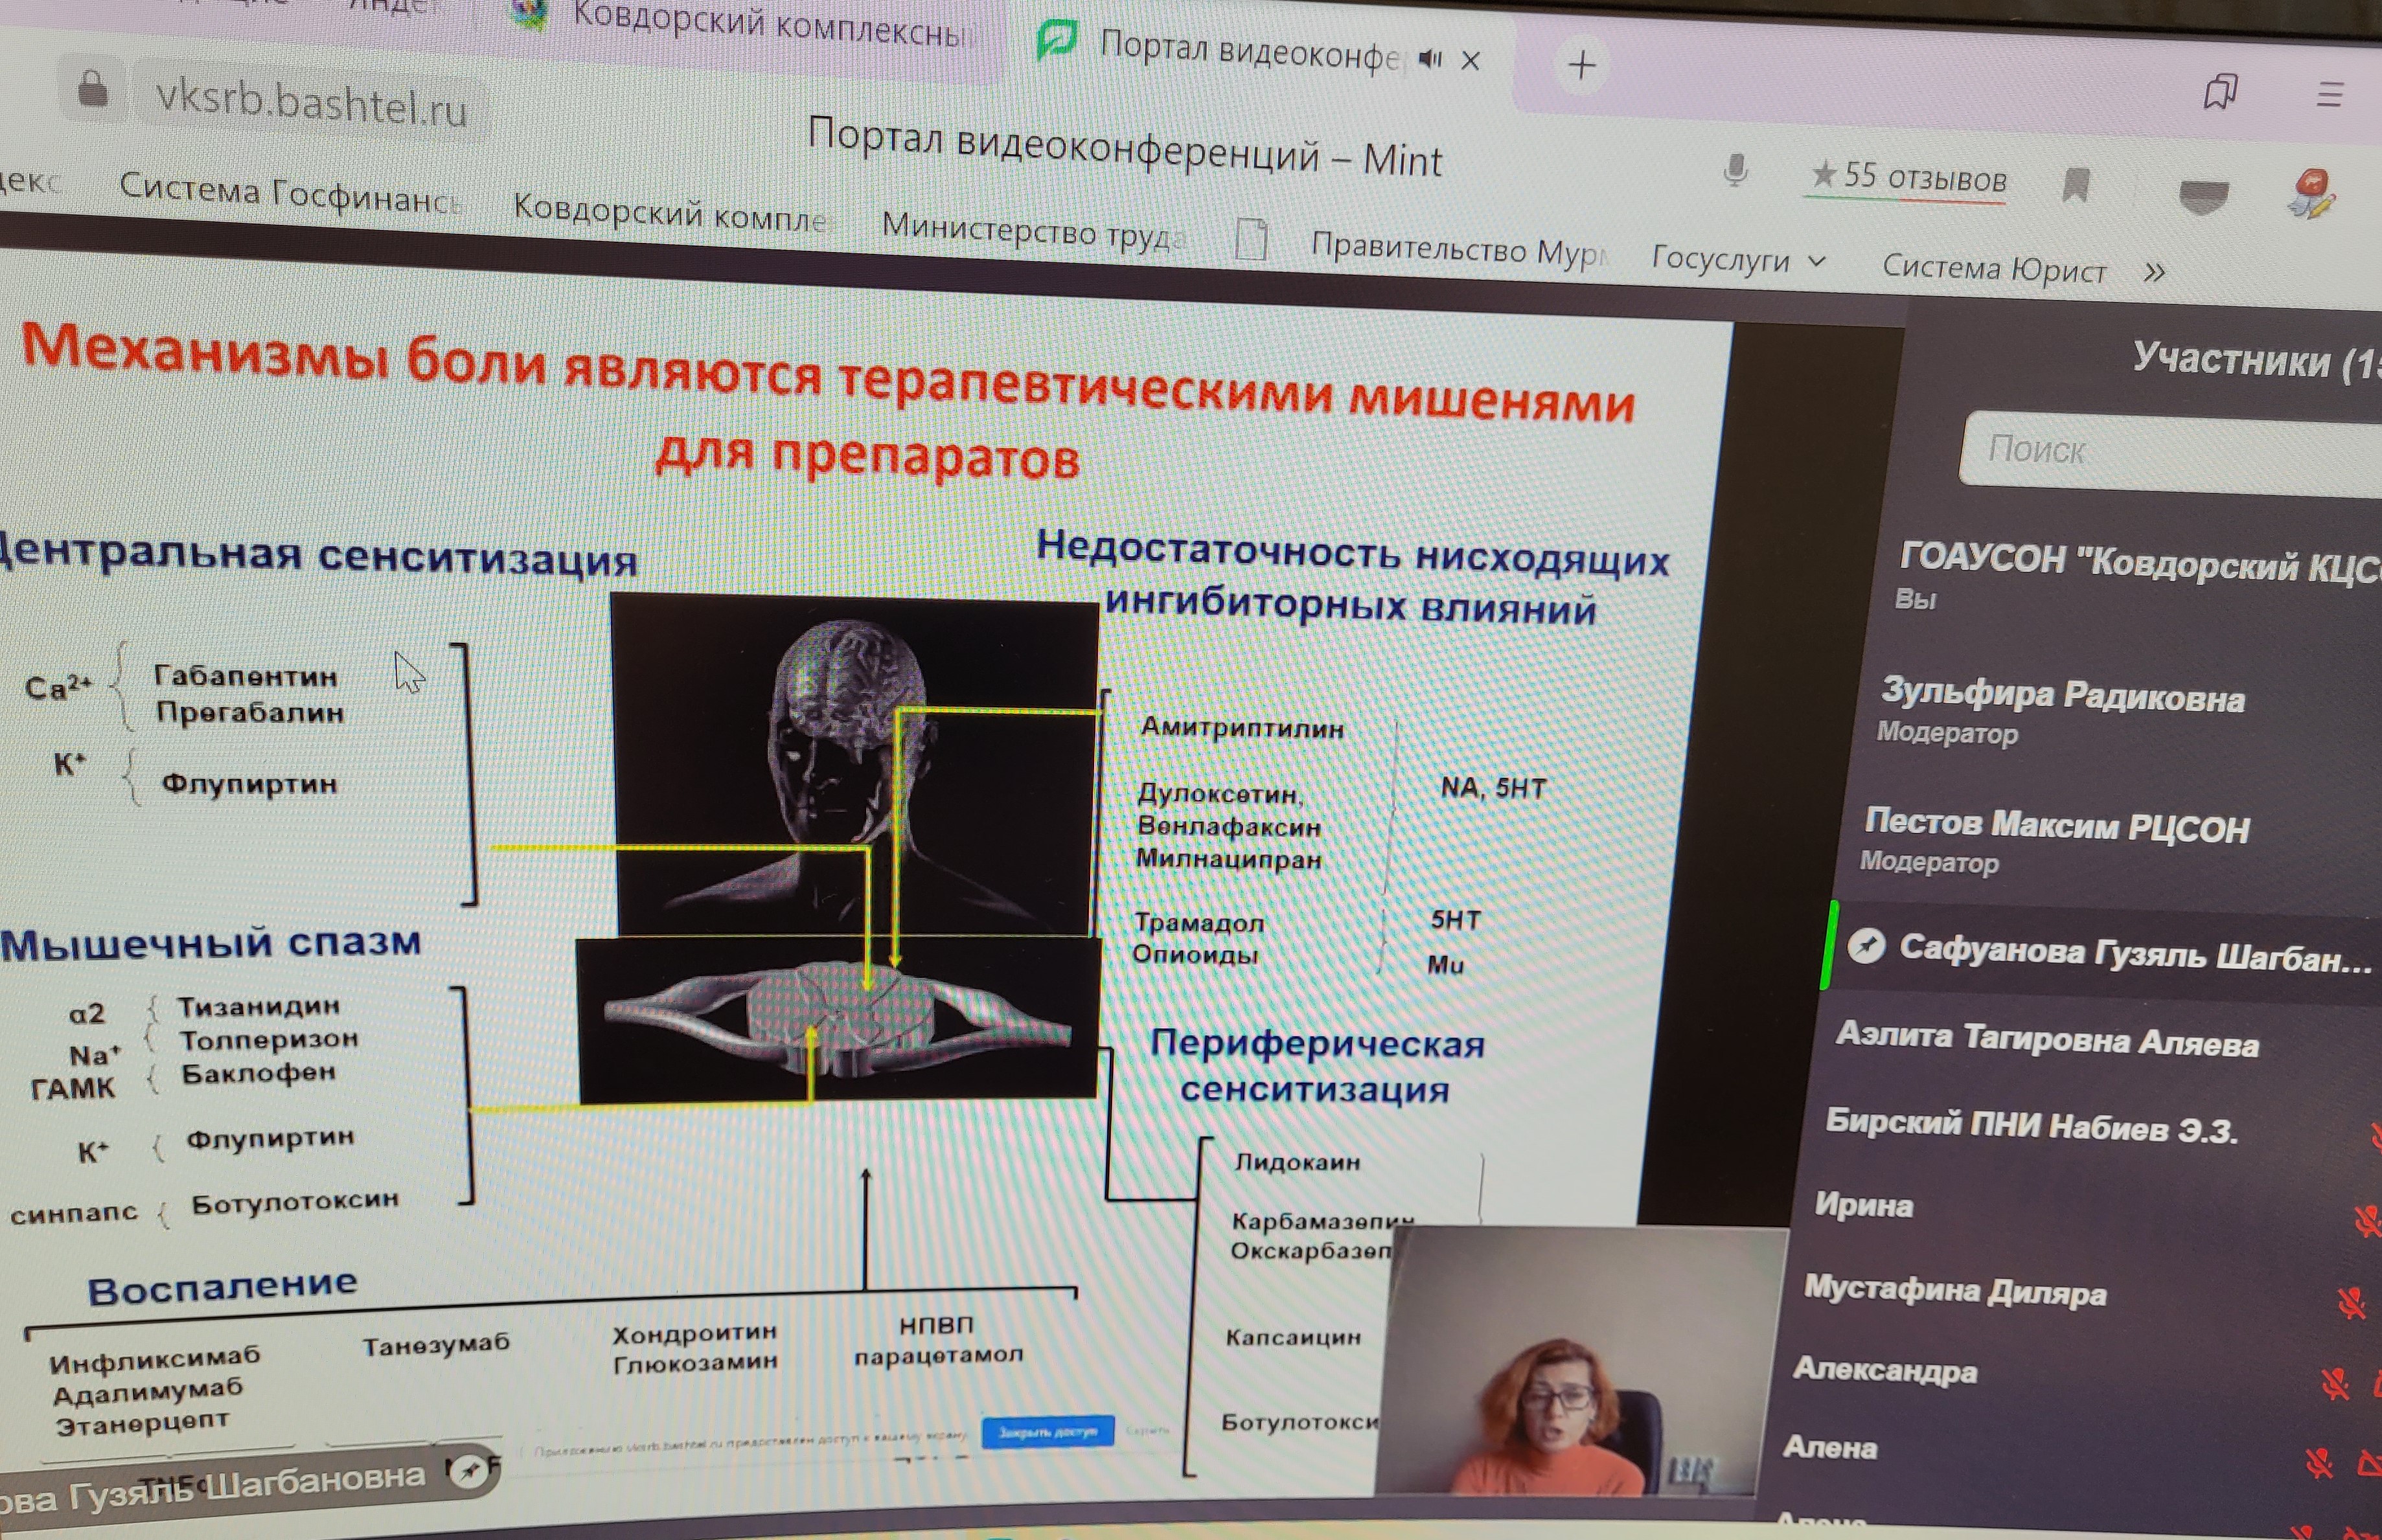Click the blue Закрыть доступ button
The image size is (2382, 1540).
pos(1048,1431)
